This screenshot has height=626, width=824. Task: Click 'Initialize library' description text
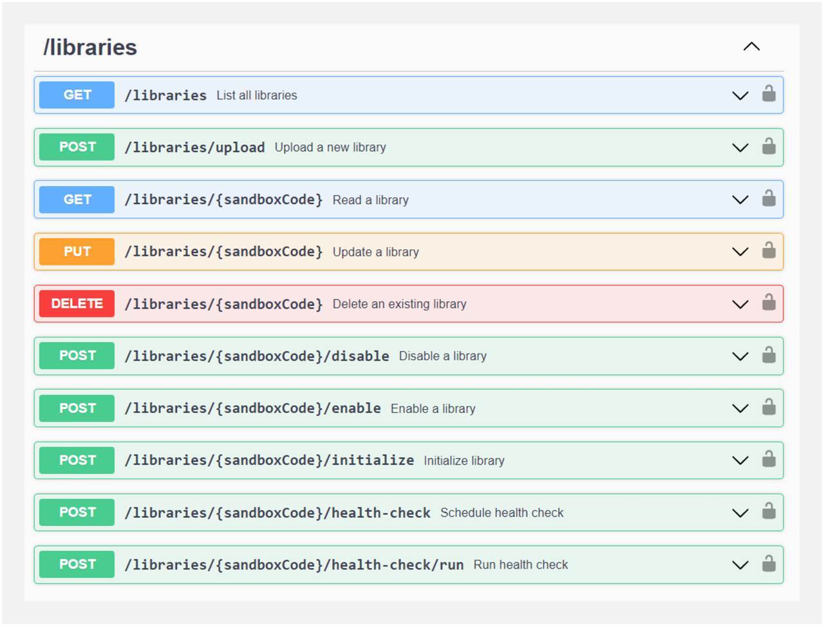point(464,461)
